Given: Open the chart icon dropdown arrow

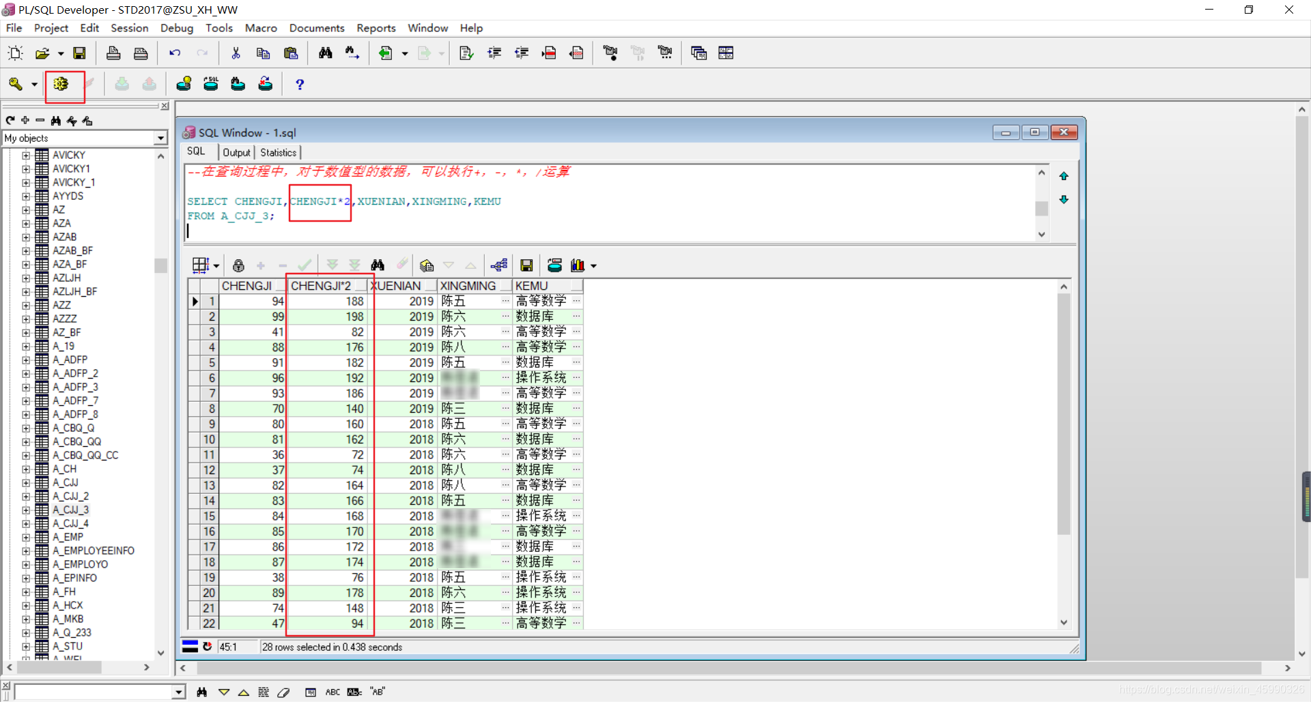Looking at the screenshot, I should (x=593, y=266).
